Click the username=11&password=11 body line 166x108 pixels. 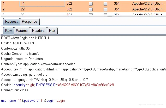point(33,100)
